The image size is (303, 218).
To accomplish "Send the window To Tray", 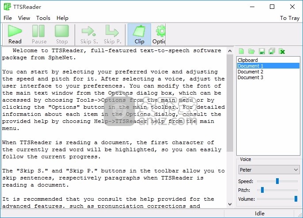I will click(x=290, y=18).
